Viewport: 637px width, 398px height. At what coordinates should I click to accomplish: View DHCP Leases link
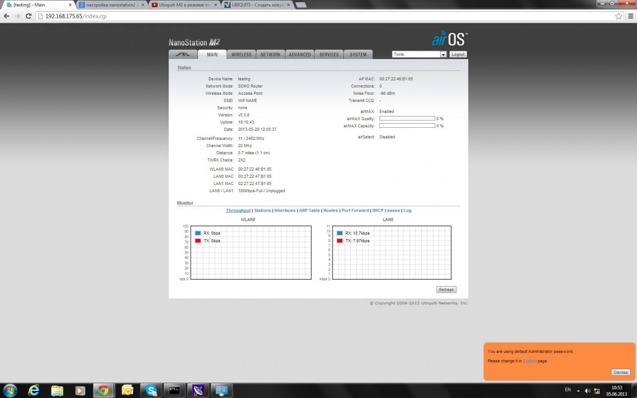pos(386,210)
